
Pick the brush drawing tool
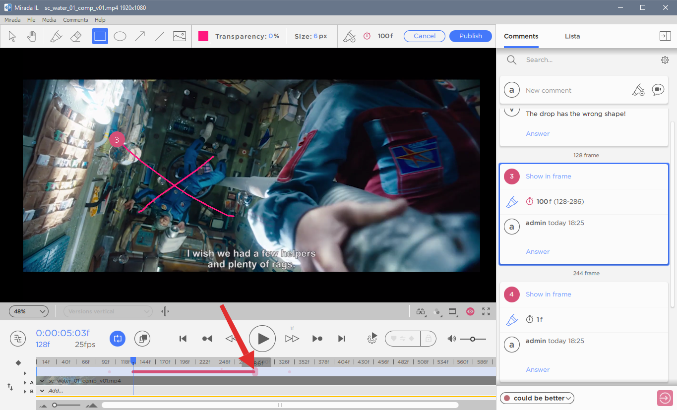pyautogui.click(x=56, y=36)
